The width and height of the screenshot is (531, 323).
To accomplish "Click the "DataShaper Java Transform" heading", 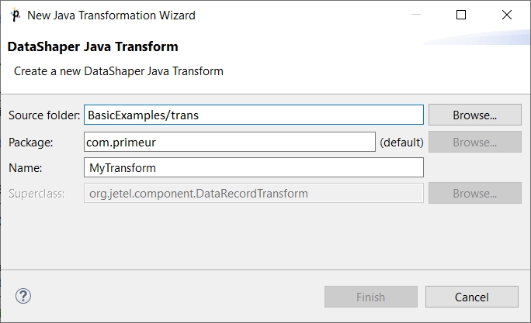I will 93,46.
